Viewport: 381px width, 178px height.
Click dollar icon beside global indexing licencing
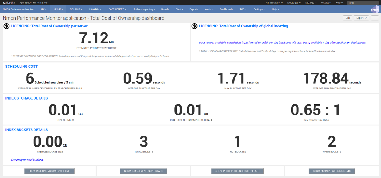[x=195, y=26]
